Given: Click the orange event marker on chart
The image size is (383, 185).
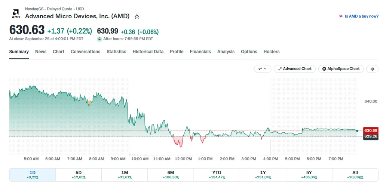Looking at the screenshot, I should (x=89, y=102).
